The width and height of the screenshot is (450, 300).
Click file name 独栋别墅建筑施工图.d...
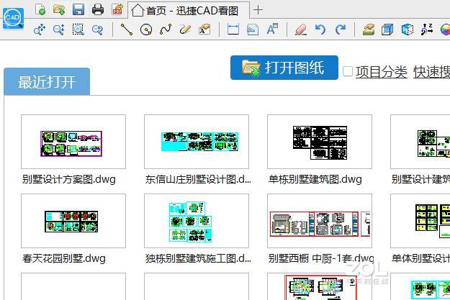point(198,259)
